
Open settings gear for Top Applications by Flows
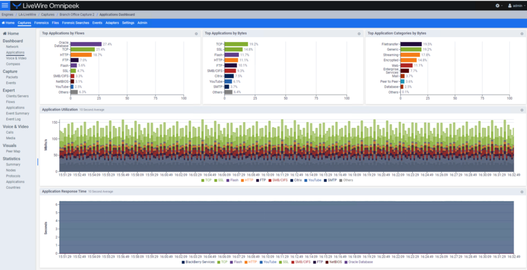pos(196,33)
